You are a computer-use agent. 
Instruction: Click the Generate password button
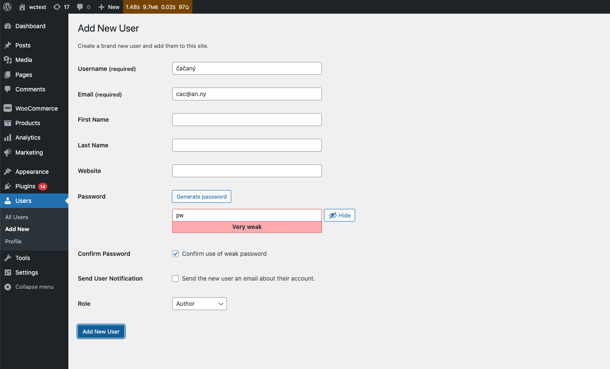pyautogui.click(x=201, y=196)
